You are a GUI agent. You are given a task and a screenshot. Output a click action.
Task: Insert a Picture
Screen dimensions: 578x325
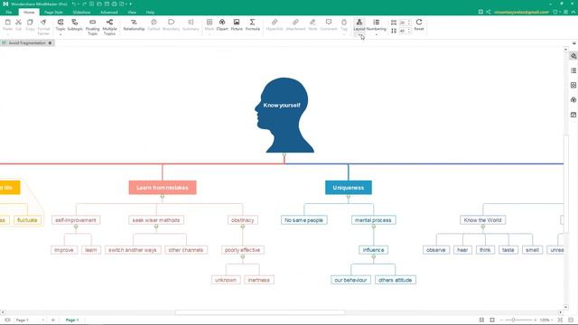[237, 24]
